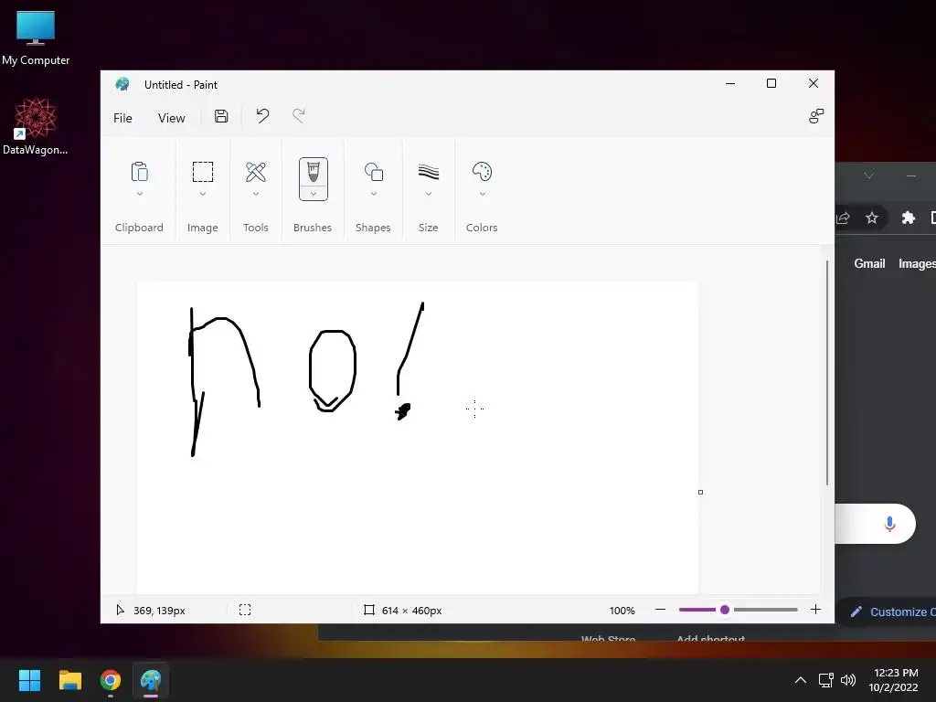Click the Google search box in Chrome
This screenshot has height=702, width=936.
[875, 524]
